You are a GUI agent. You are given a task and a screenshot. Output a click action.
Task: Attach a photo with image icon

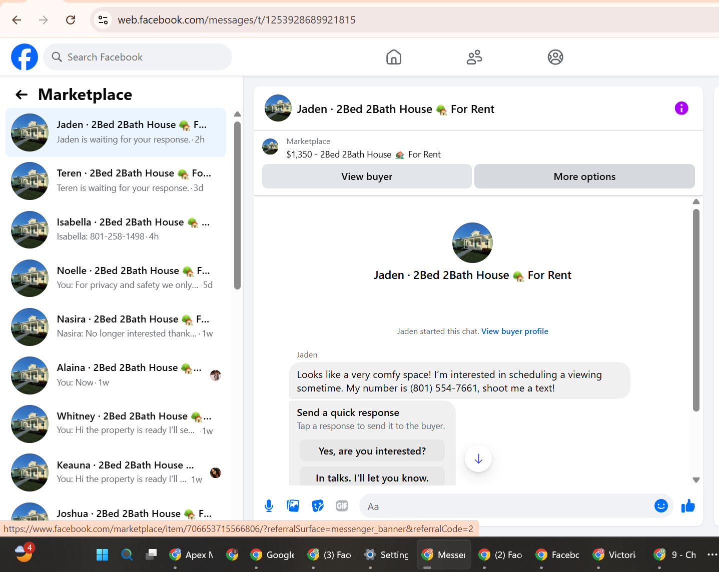tap(293, 506)
